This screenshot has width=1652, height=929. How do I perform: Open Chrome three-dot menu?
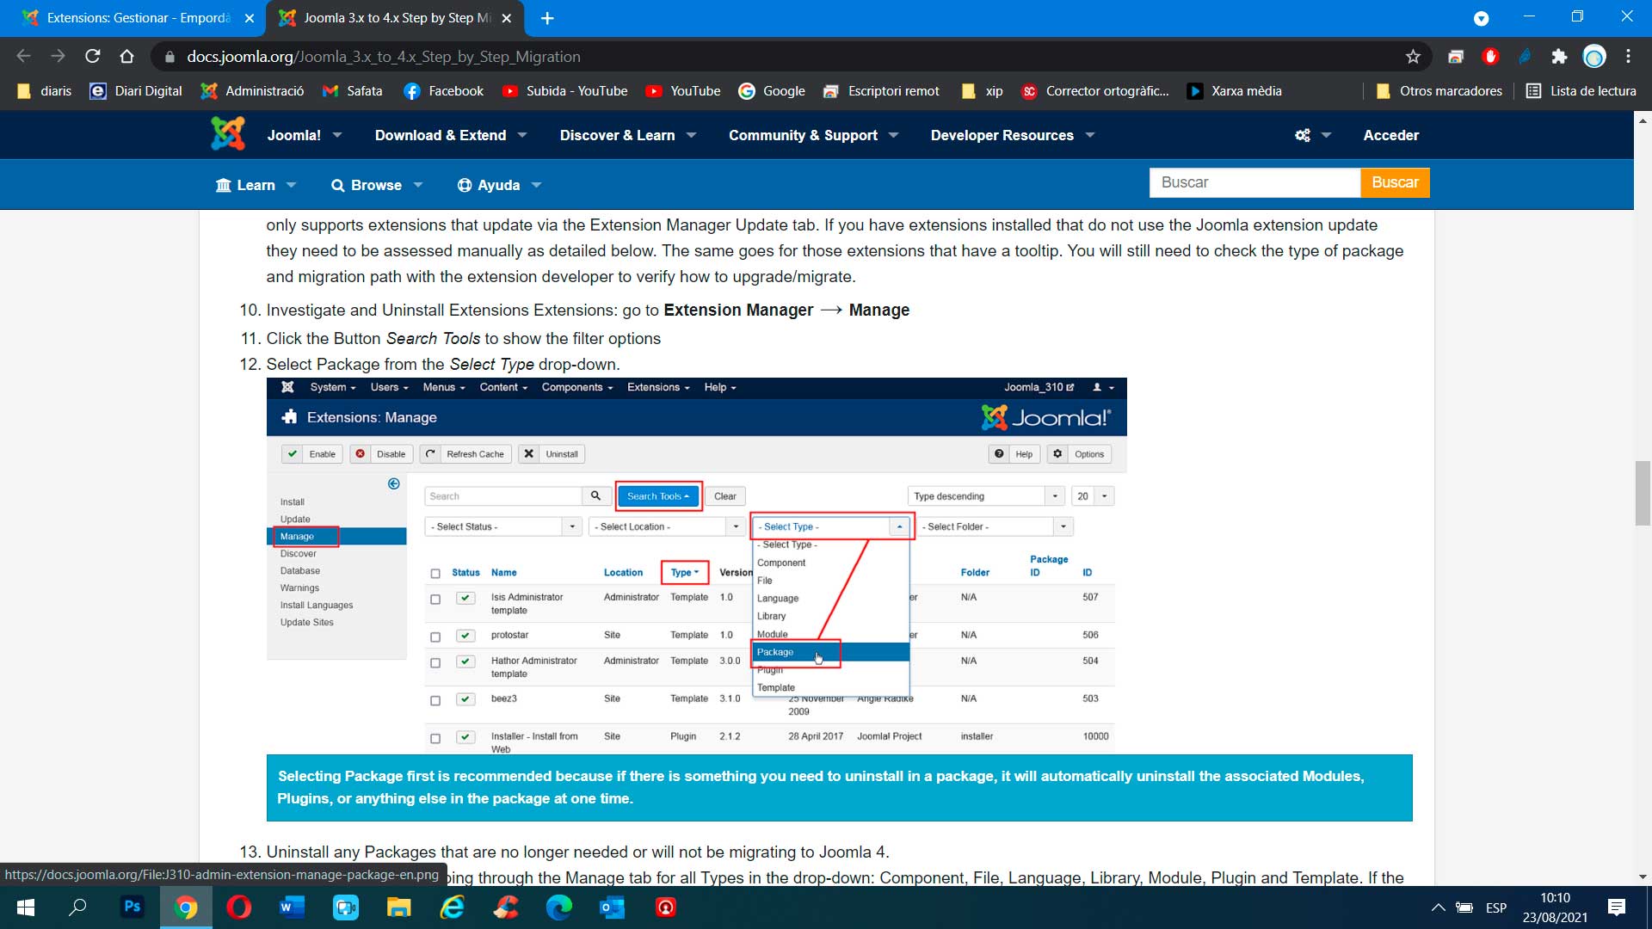pos(1628,57)
